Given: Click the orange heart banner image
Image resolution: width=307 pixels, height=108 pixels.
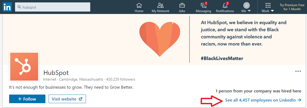Looking at the screenshot, I should [160, 39].
